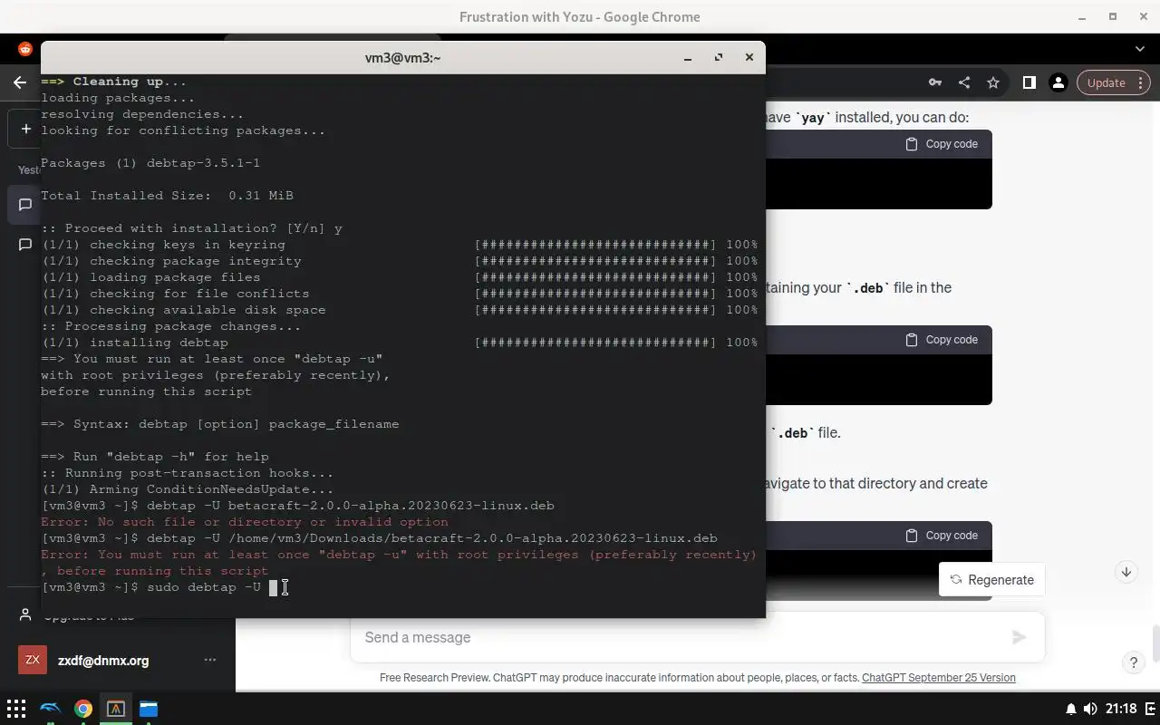
Task: Open the applications grid launcher
Action: point(16,709)
